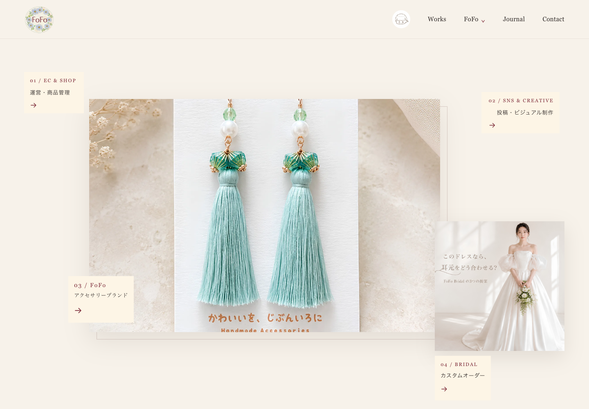This screenshot has height=409, width=589.
Task: Click the round mascot avatar icon
Action: tap(401, 19)
